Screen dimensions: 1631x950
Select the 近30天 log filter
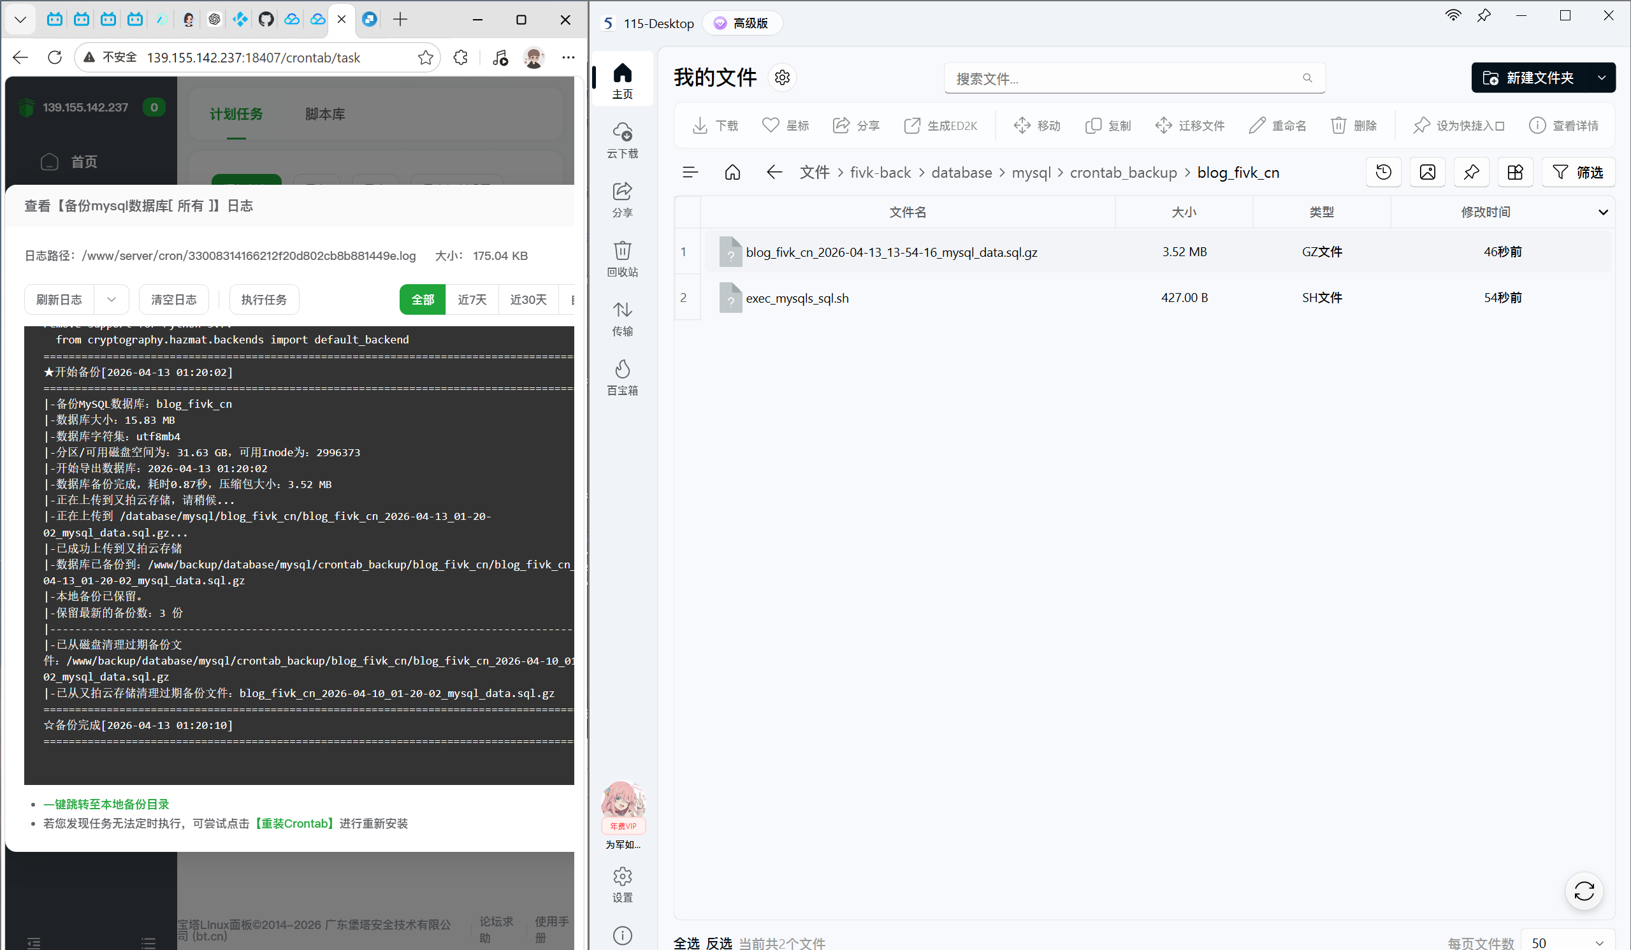[528, 299]
